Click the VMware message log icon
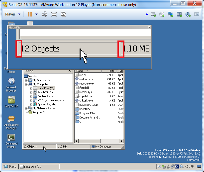Viewport: 204px width, 172px height. coord(197,14)
